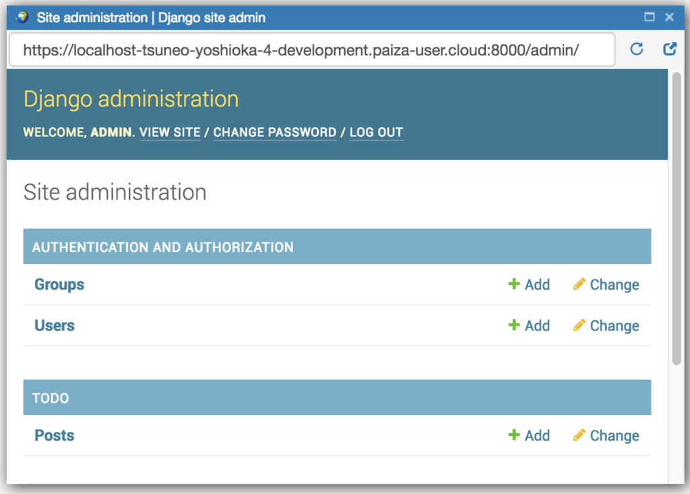Viewport: 690px width, 494px height.
Task: Maximize the browser preview window
Action: (x=649, y=17)
